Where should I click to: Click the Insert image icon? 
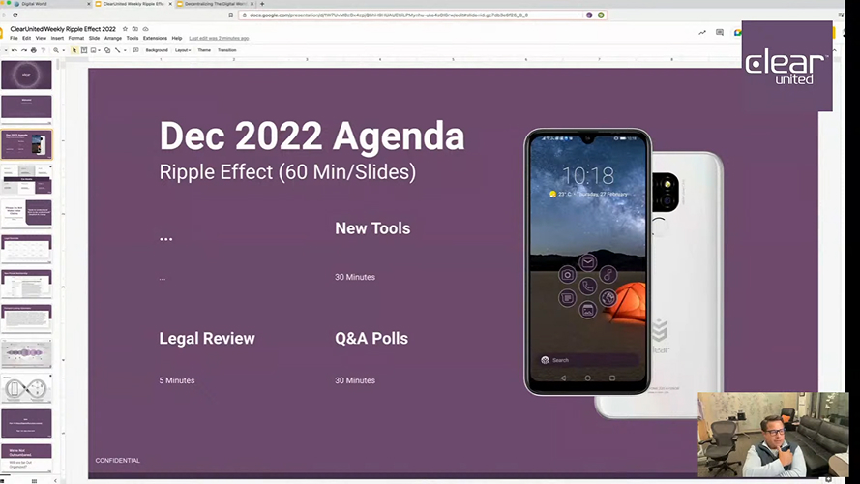[x=95, y=50]
